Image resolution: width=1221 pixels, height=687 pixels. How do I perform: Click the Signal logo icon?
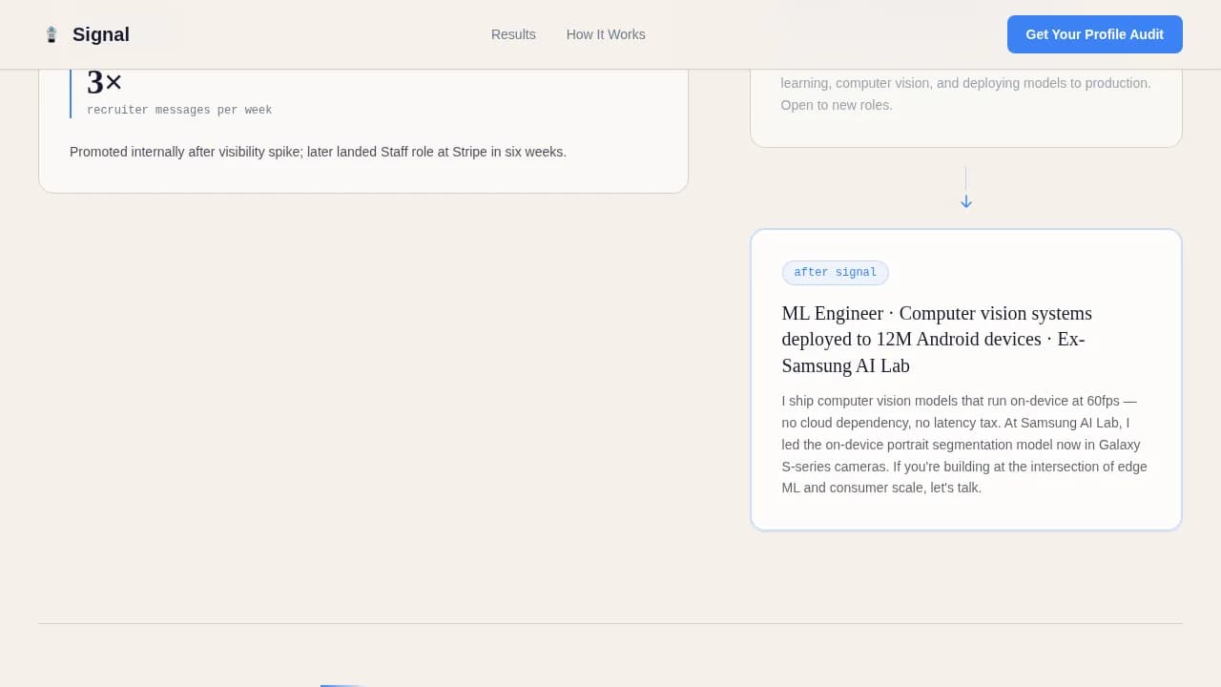pos(52,34)
